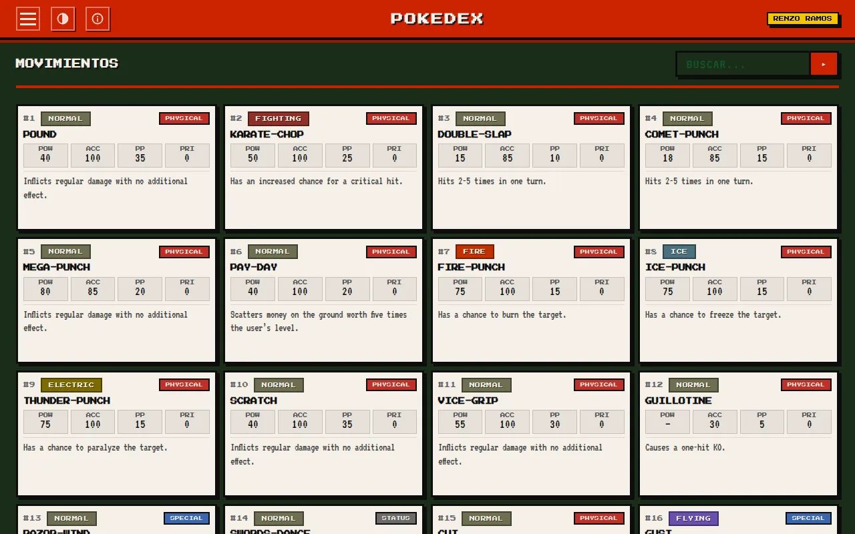
Task: Select the Fire-Punch move name
Action: pos(472,267)
